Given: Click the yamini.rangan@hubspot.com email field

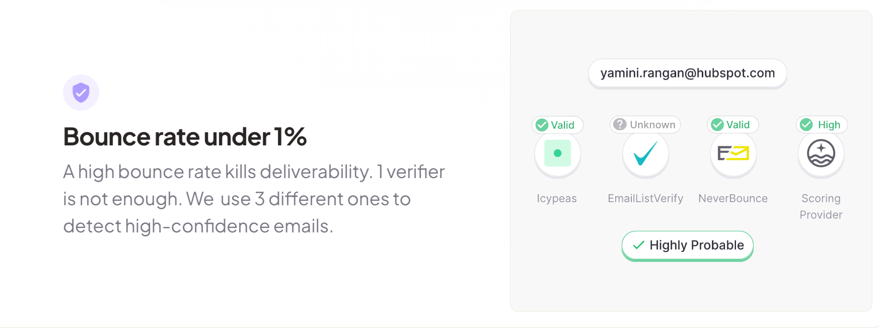Looking at the screenshot, I should [x=688, y=73].
